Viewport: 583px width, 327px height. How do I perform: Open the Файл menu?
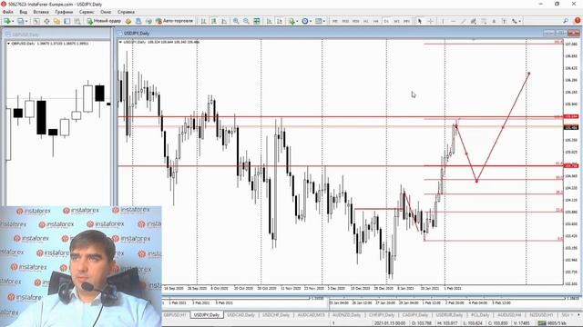(7, 12)
